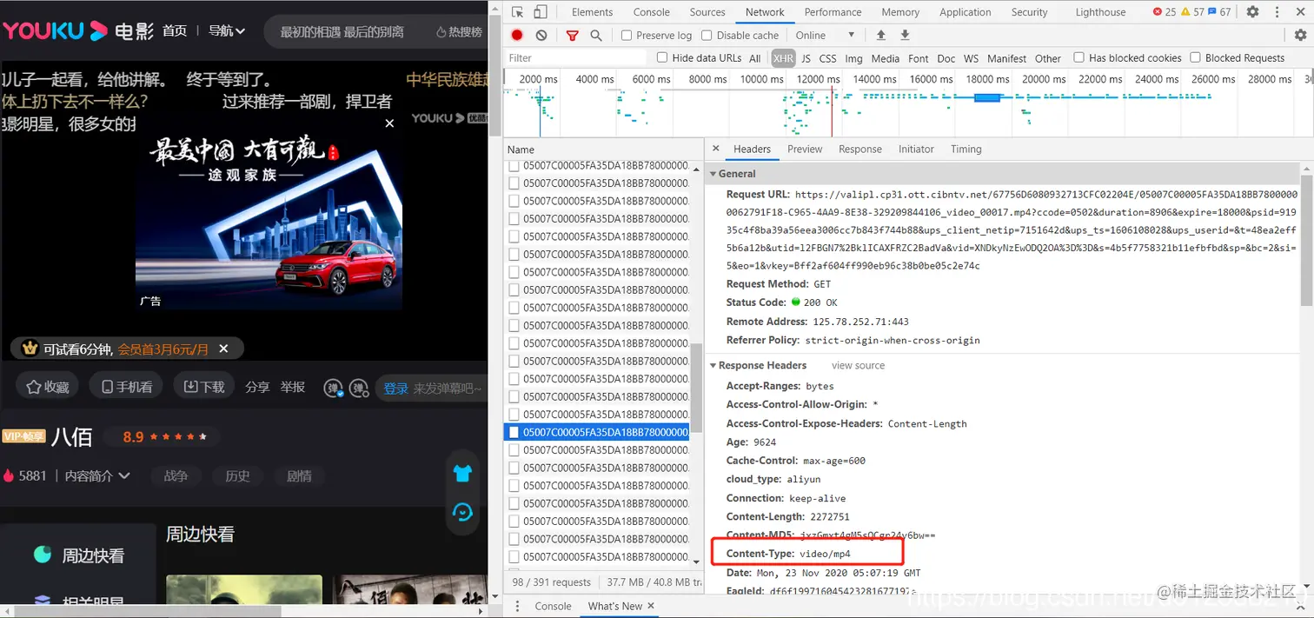Check the Blocked Requests box
1314x618 pixels.
1195,57
